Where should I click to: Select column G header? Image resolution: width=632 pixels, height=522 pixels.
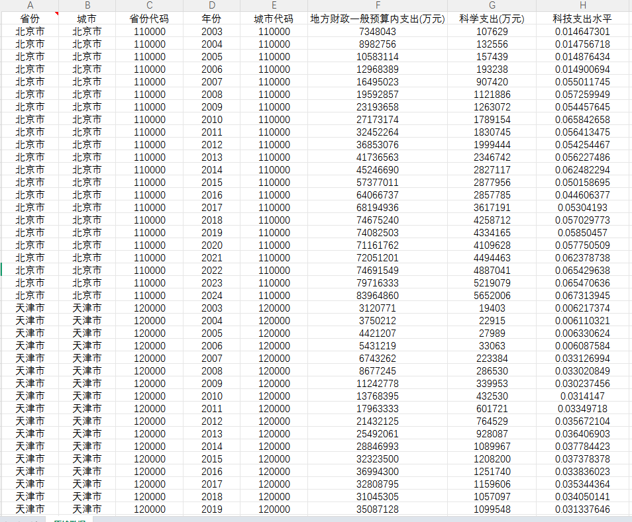492,5
